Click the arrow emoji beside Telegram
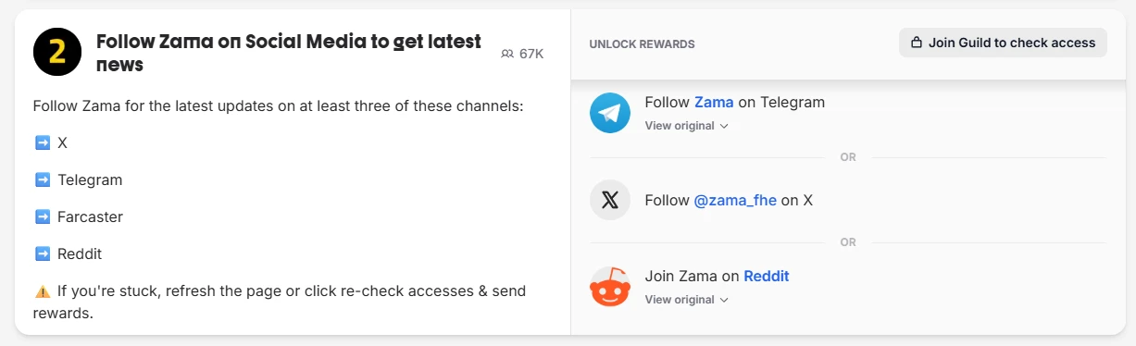 [42, 179]
